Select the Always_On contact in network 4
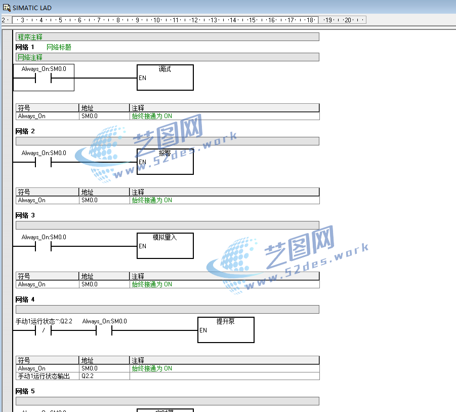The width and height of the screenshot is (456, 412). pos(104,330)
